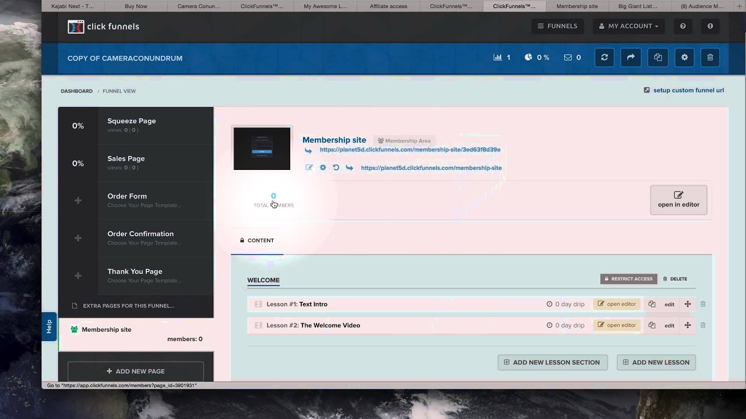Image resolution: width=746 pixels, height=419 pixels.
Task: Click the WELCOME section heading
Action: pyautogui.click(x=263, y=280)
